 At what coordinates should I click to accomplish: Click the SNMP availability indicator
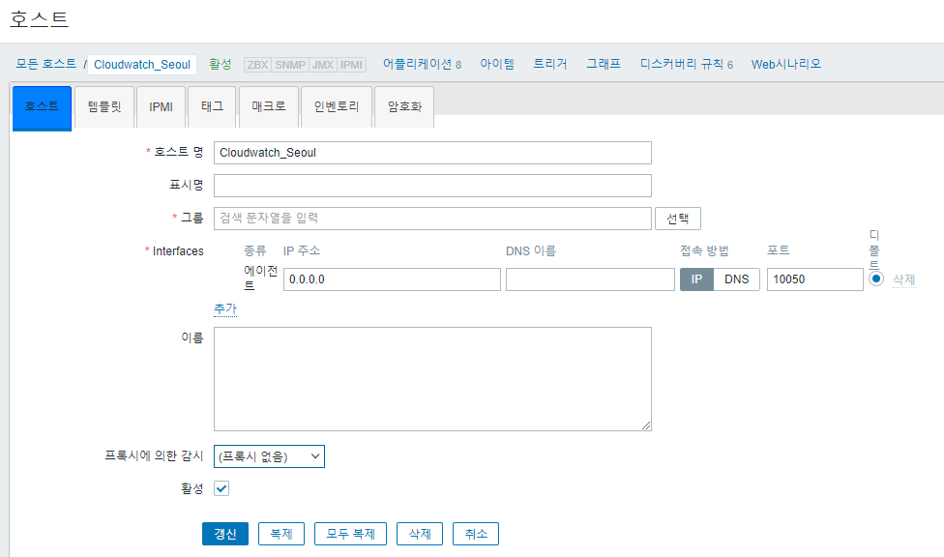point(290,65)
